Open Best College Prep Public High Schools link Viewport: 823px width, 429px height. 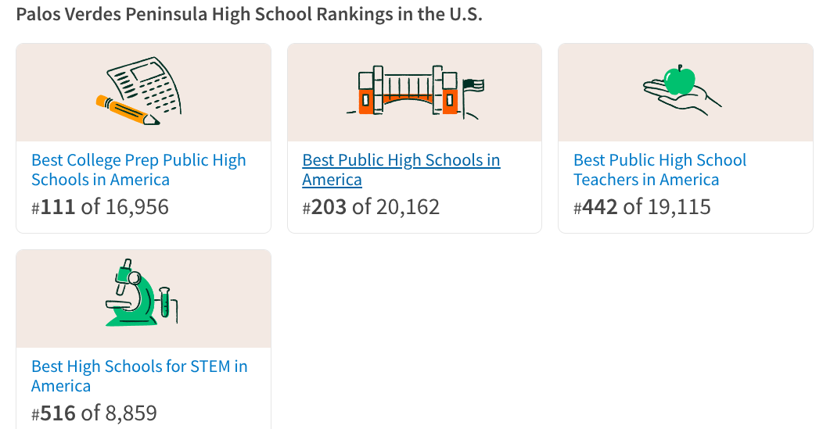138,170
